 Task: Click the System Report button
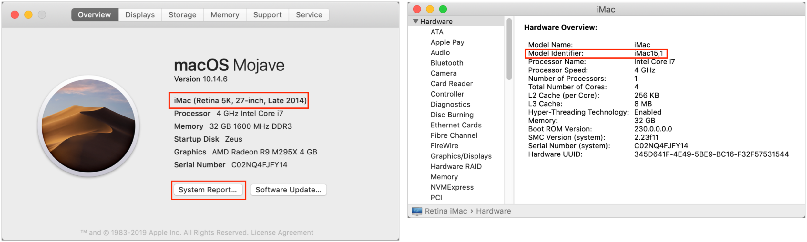click(x=208, y=190)
